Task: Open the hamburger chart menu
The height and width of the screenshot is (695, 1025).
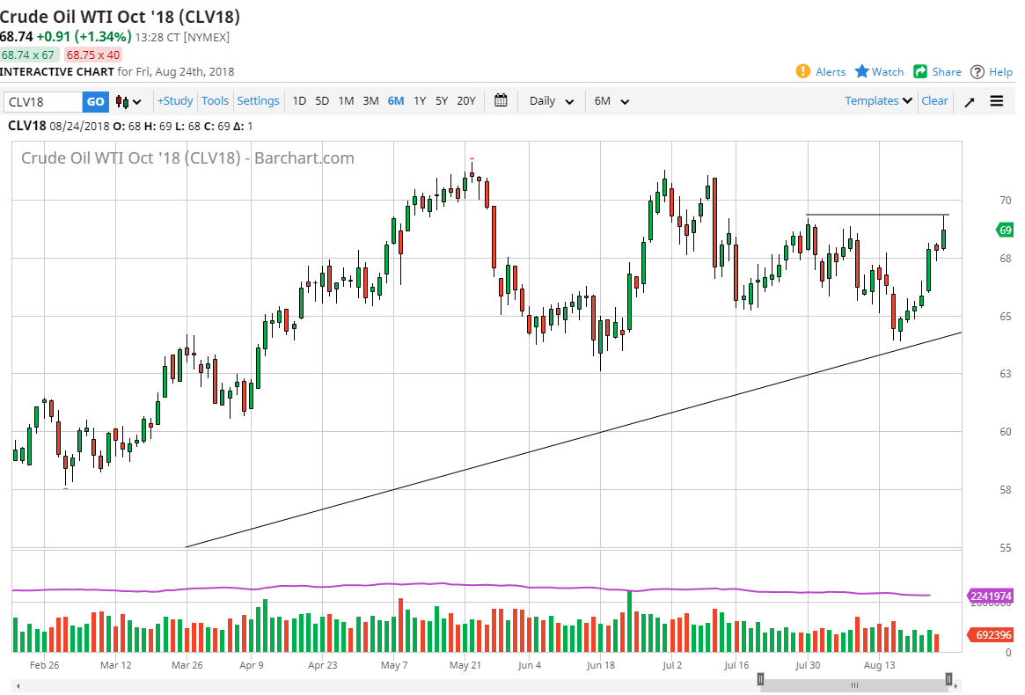Action: 997,101
